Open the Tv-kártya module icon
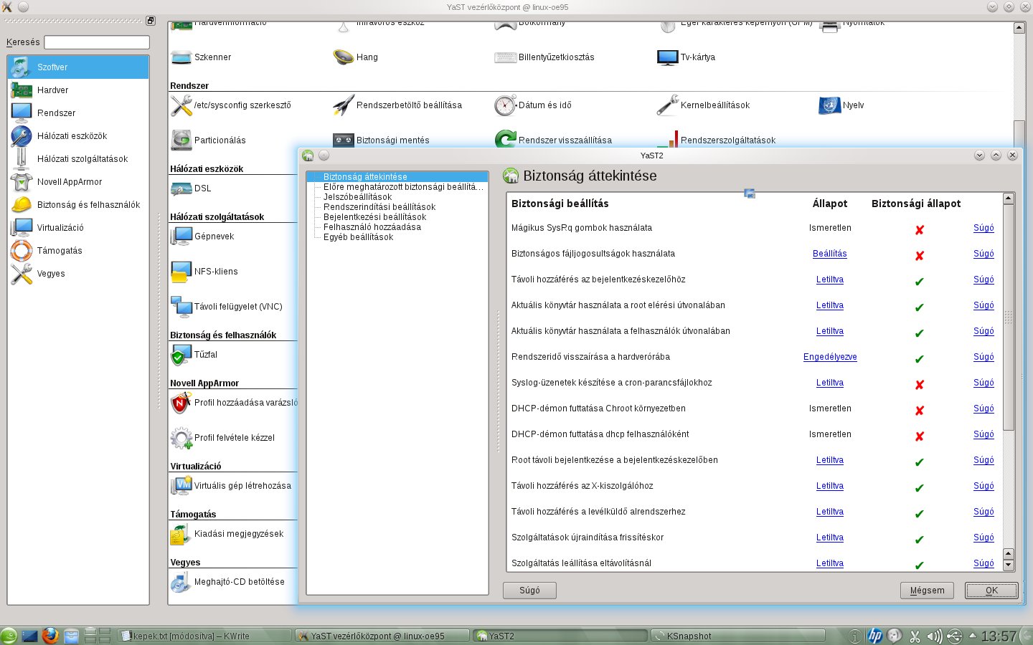1033x645 pixels. pyautogui.click(x=668, y=57)
